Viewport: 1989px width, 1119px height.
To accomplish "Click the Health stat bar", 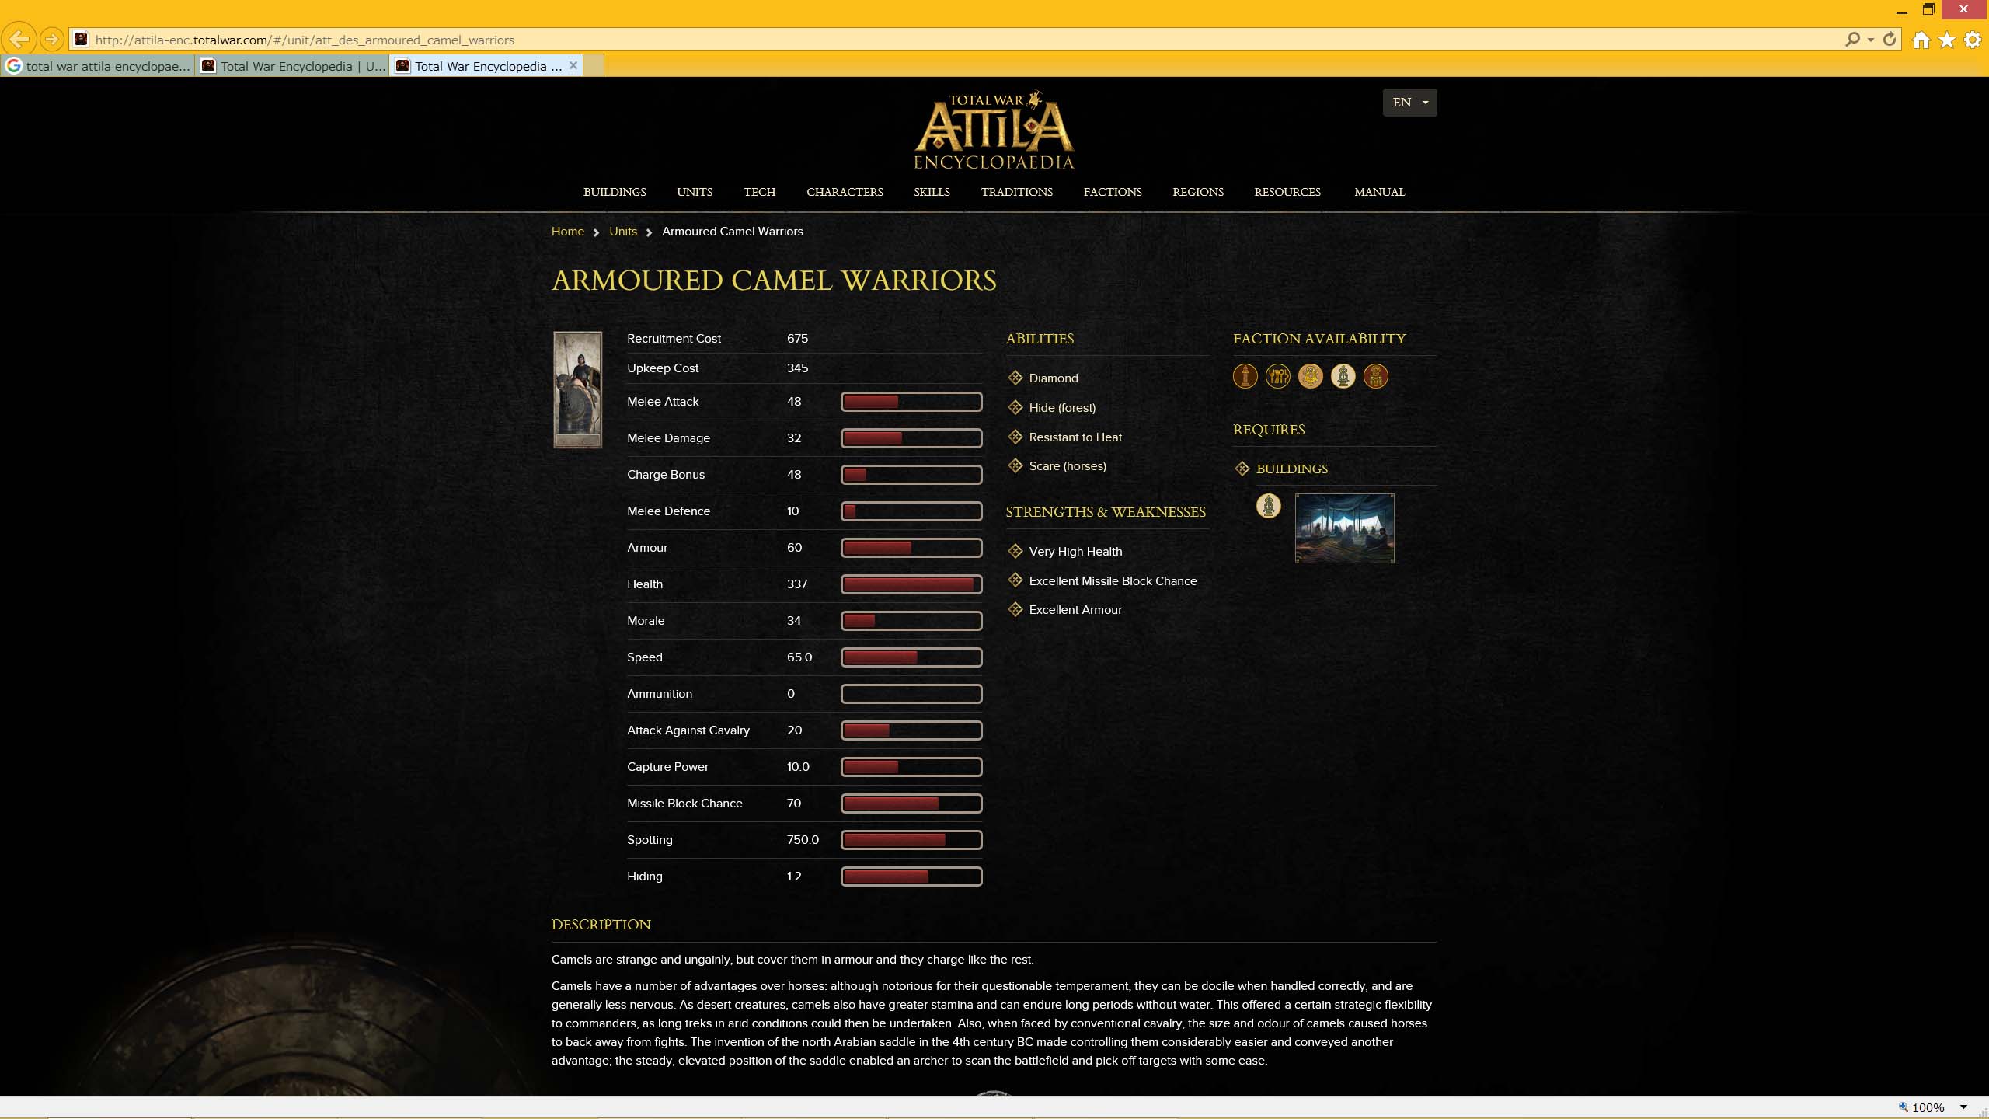I will point(911,584).
